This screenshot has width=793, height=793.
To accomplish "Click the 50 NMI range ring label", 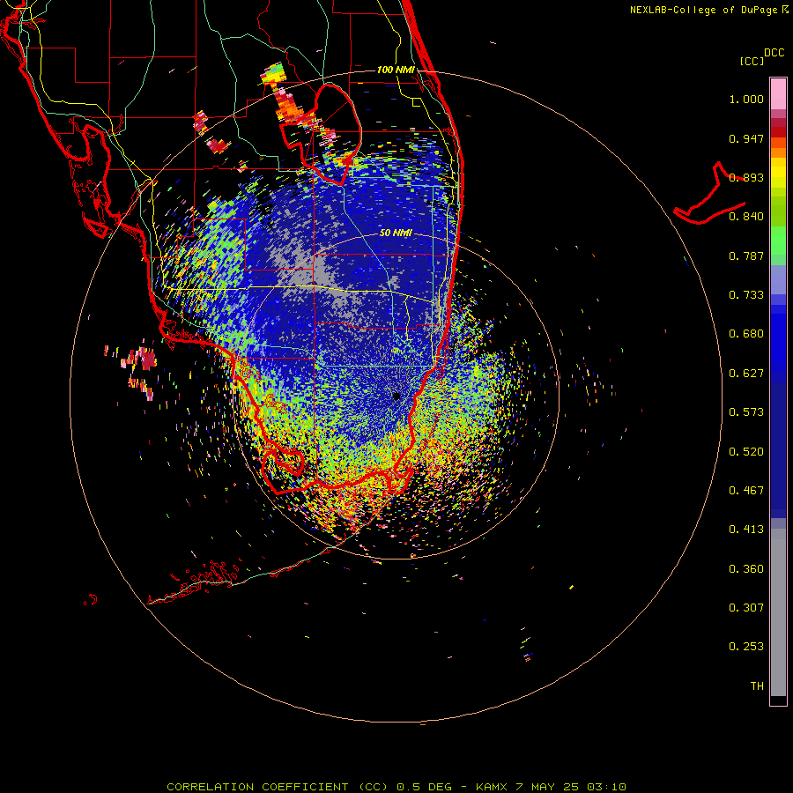I will pos(396,233).
